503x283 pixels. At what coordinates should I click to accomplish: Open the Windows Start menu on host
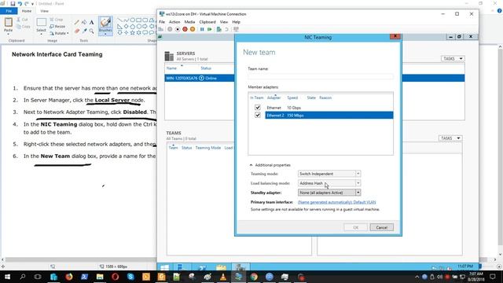7,277
